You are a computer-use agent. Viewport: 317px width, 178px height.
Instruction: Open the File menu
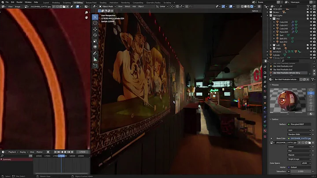click(7, 2)
